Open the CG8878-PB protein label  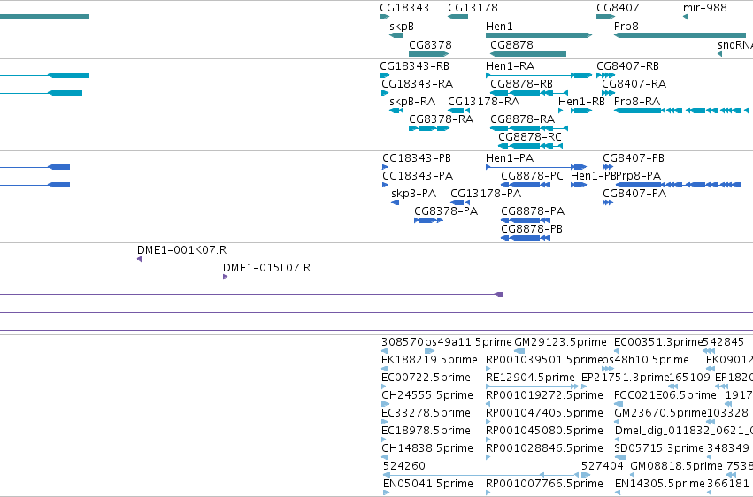coord(532,229)
